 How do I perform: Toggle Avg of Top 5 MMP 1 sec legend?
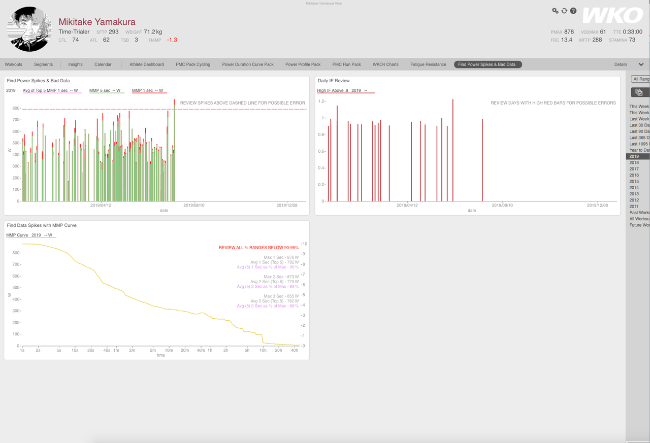52,91
